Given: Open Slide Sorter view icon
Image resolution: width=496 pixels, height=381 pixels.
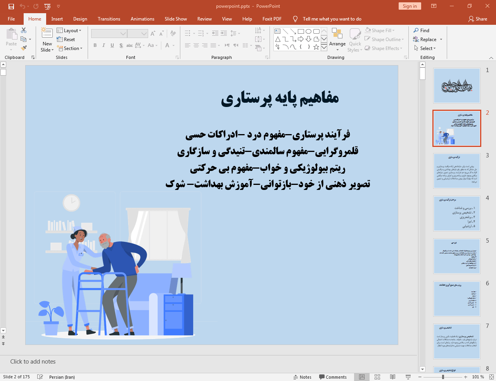Looking at the screenshot, I should pos(377,377).
